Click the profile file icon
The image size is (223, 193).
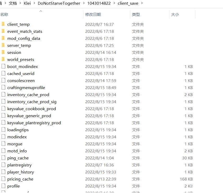coord(3,186)
